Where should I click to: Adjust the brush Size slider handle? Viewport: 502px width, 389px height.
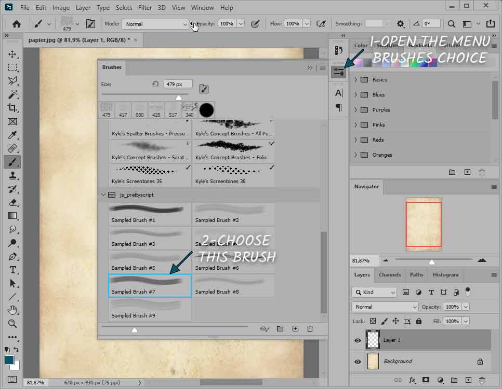tap(179, 98)
